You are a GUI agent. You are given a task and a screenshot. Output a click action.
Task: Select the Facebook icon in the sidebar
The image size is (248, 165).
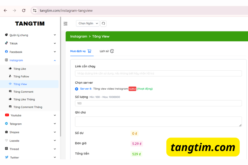(x=6, y=52)
